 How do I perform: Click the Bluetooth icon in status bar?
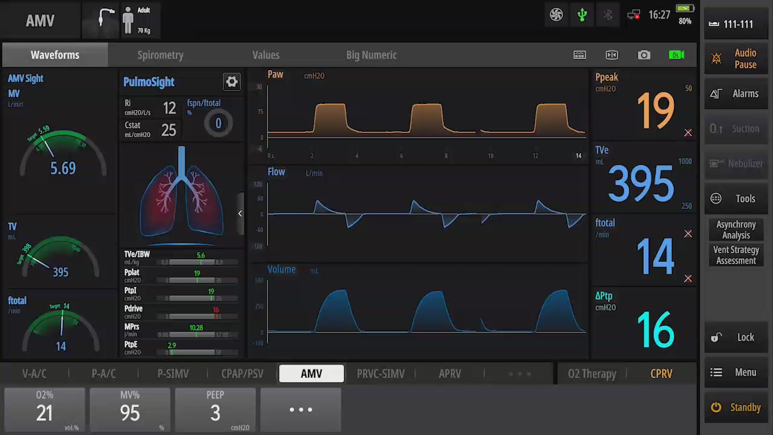click(608, 15)
